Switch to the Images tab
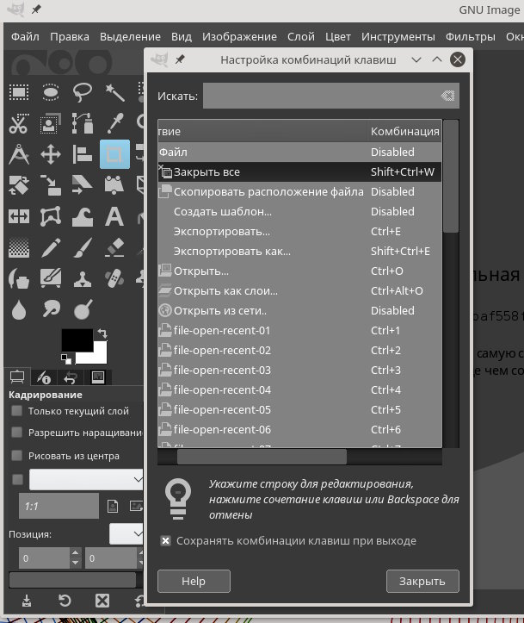 (97, 377)
